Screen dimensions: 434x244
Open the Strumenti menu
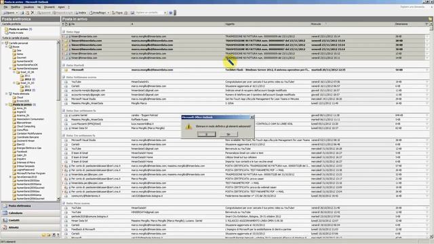(50, 7)
